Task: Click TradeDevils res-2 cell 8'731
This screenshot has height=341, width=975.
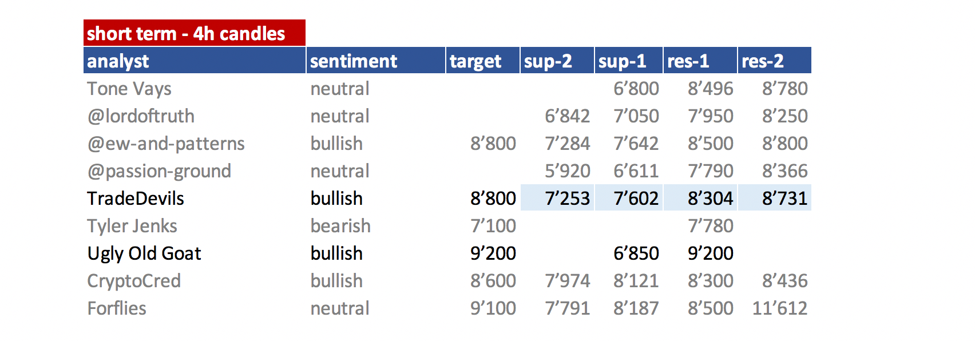Action: click(x=775, y=198)
